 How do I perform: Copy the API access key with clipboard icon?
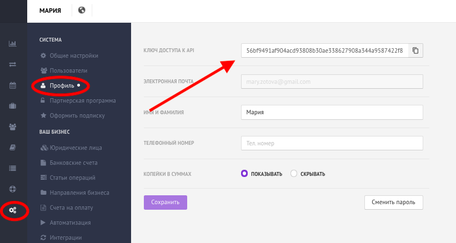[x=415, y=50]
